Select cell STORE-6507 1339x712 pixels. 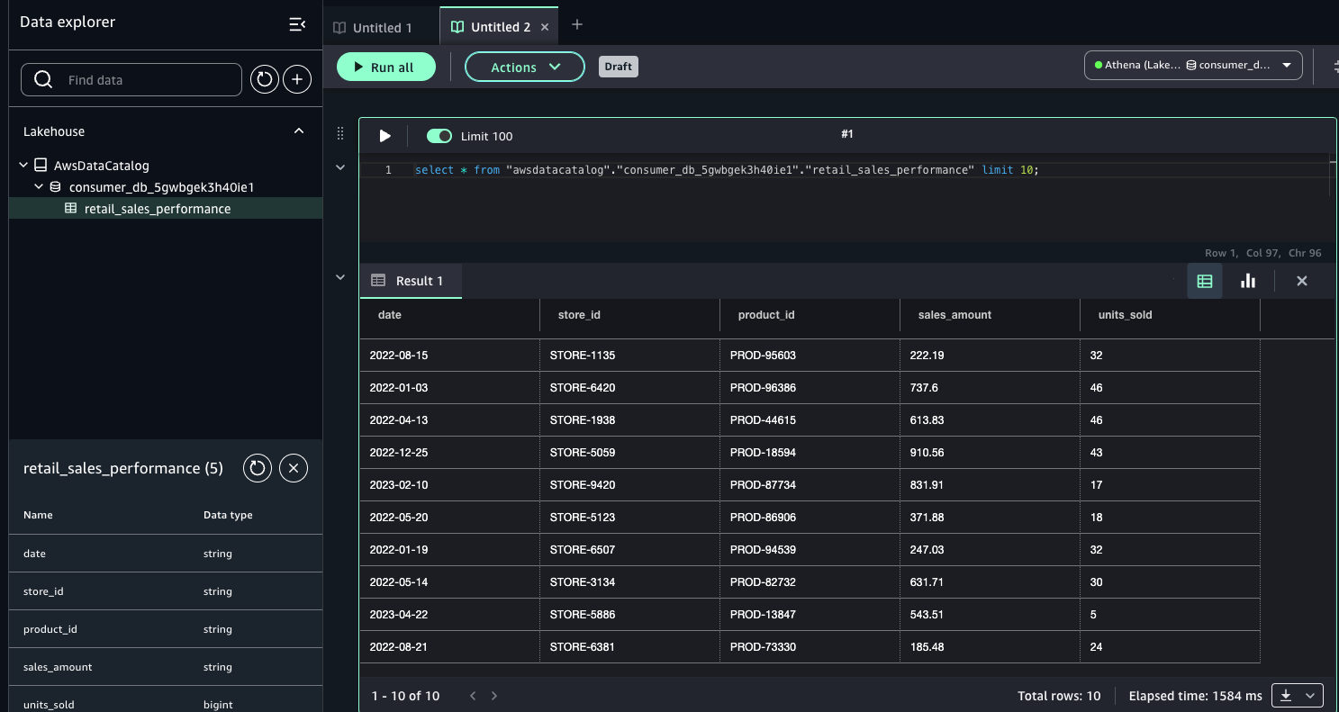click(629, 550)
